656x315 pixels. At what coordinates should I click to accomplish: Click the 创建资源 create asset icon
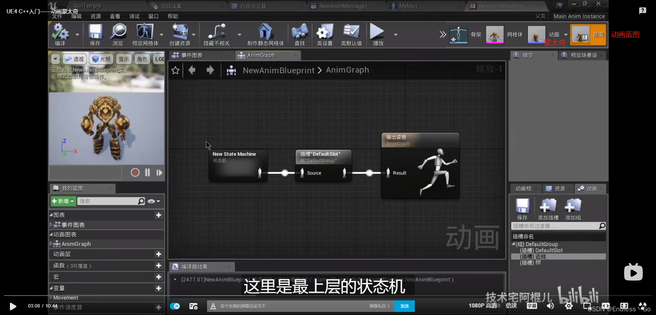[x=180, y=34]
